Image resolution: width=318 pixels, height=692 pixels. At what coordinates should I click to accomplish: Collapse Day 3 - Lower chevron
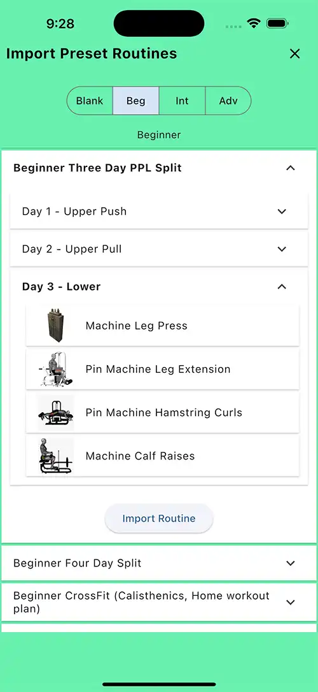282,287
